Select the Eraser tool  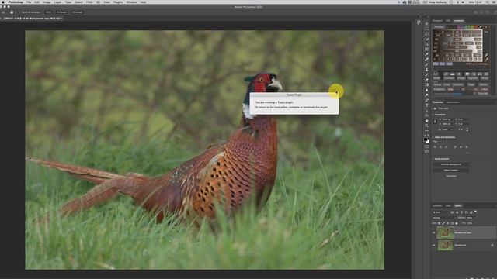click(426, 80)
